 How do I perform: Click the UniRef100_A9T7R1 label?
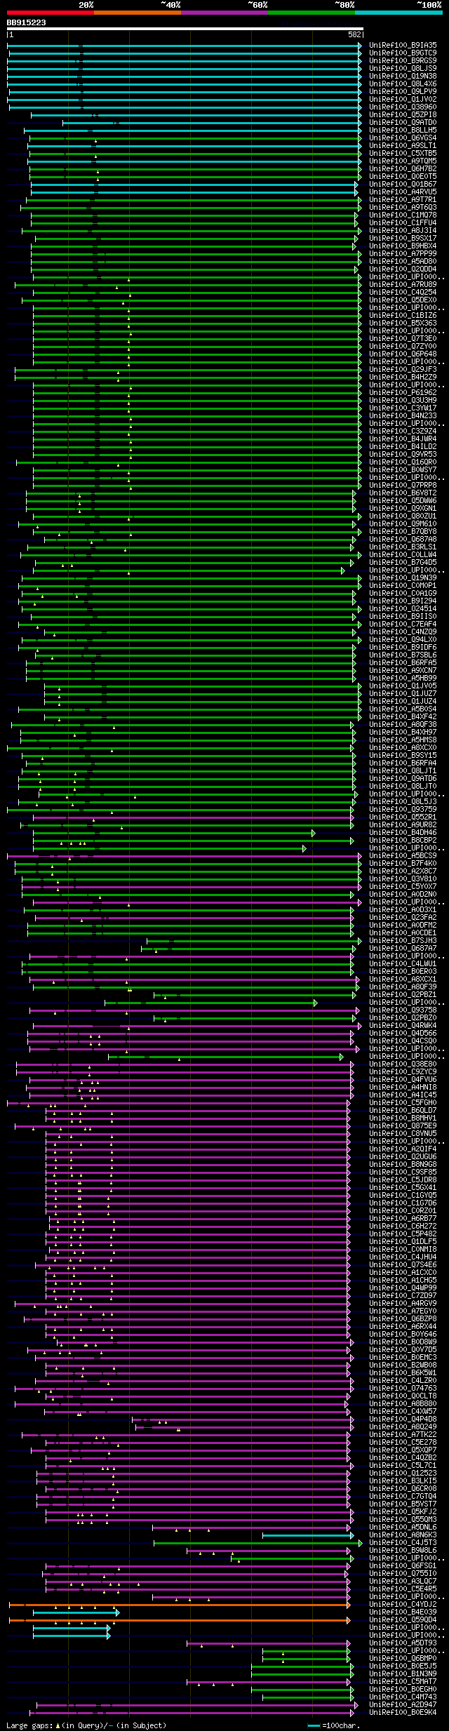coord(403,200)
